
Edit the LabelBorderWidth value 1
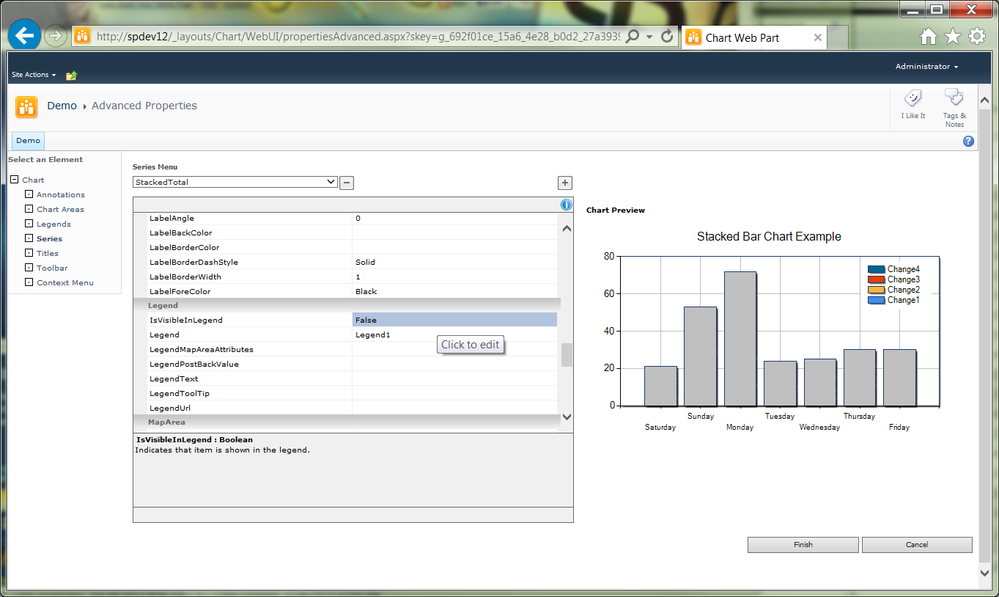click(x=454, y=276)
